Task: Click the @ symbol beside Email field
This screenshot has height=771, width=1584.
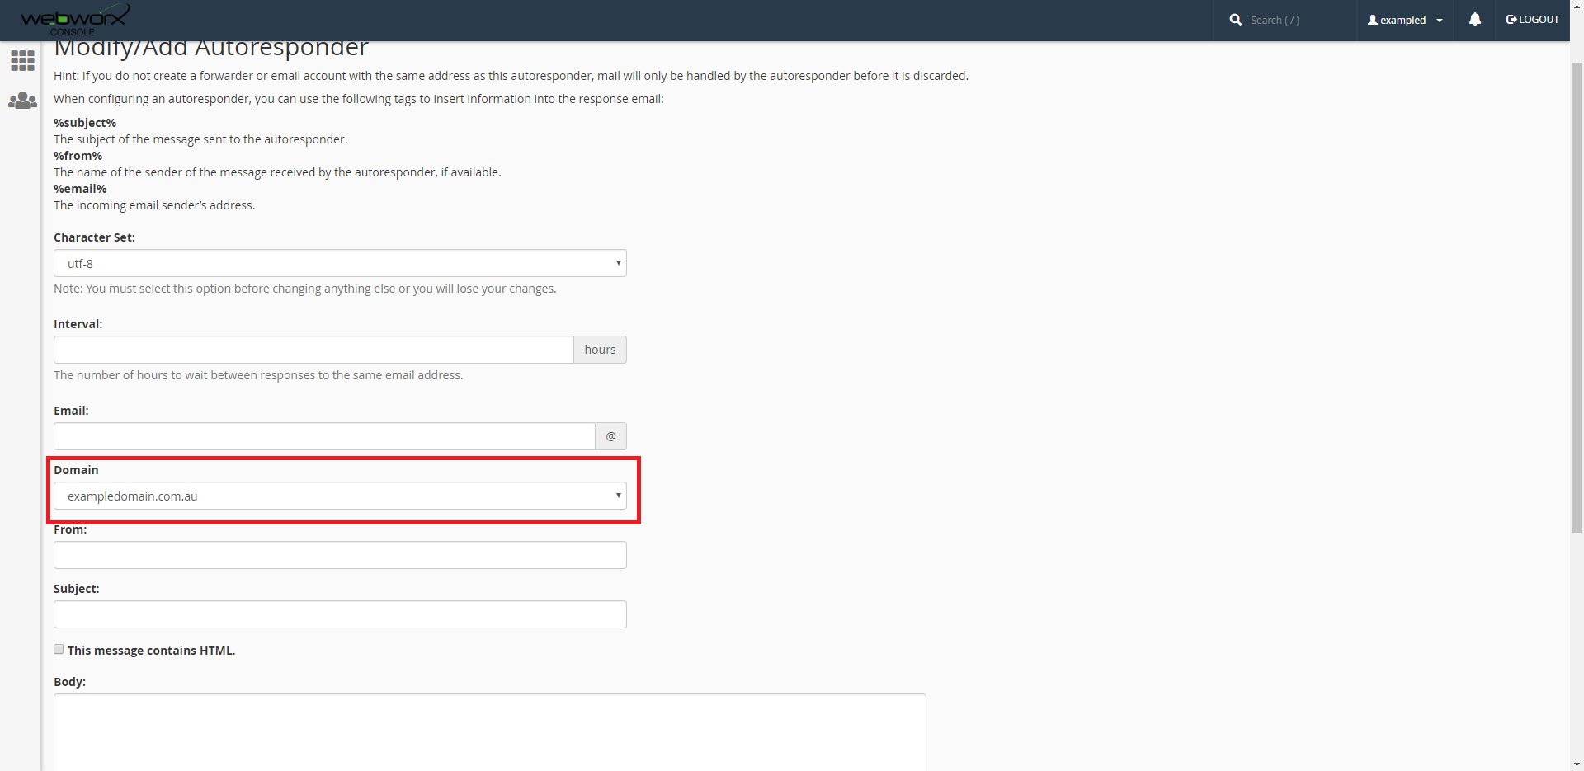Action: click(610, 436)
